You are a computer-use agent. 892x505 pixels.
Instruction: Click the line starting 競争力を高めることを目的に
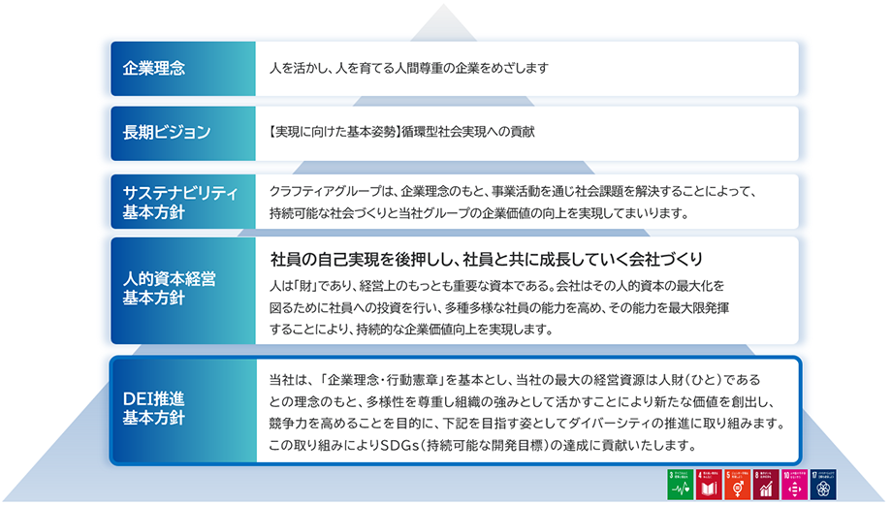pos(526,424)
